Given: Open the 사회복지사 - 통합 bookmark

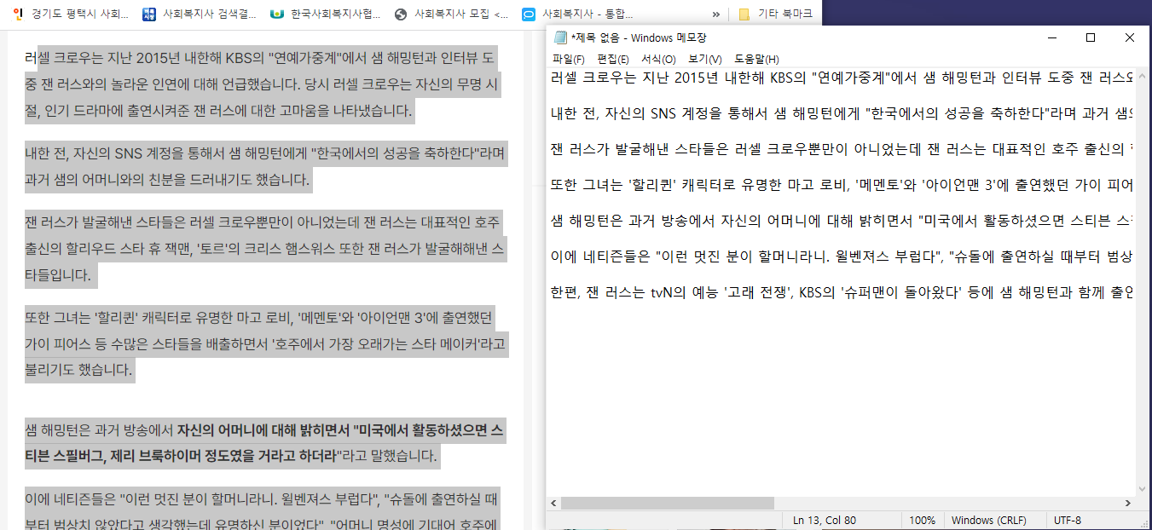Looking at the screenshot, I should point(579,14).
